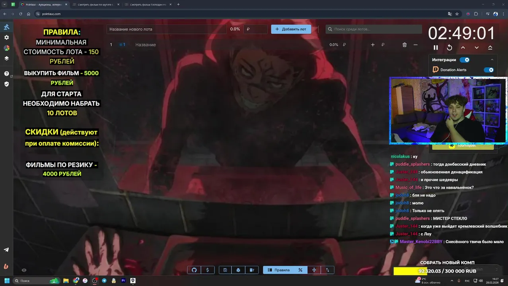508x286 pixels.
Task: Click the Boosty icon at sidebar bottom
Action: (x=6, y=266)
